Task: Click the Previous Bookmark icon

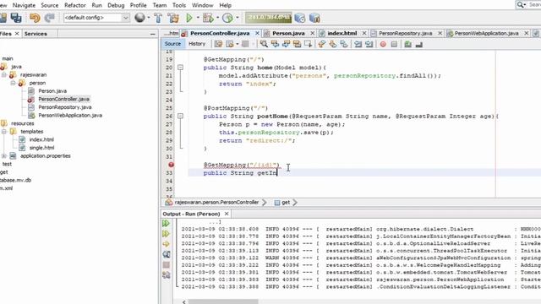Action: [322, 44]
